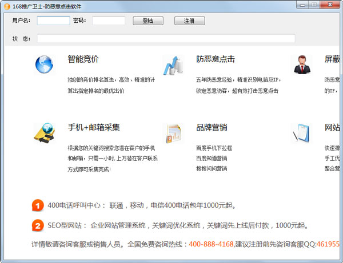Click the document chart icon beside 品牌营销

coord(173,133)
